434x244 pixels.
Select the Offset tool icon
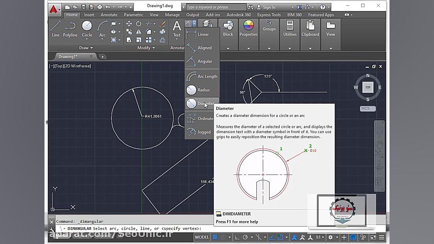(162, 40)
